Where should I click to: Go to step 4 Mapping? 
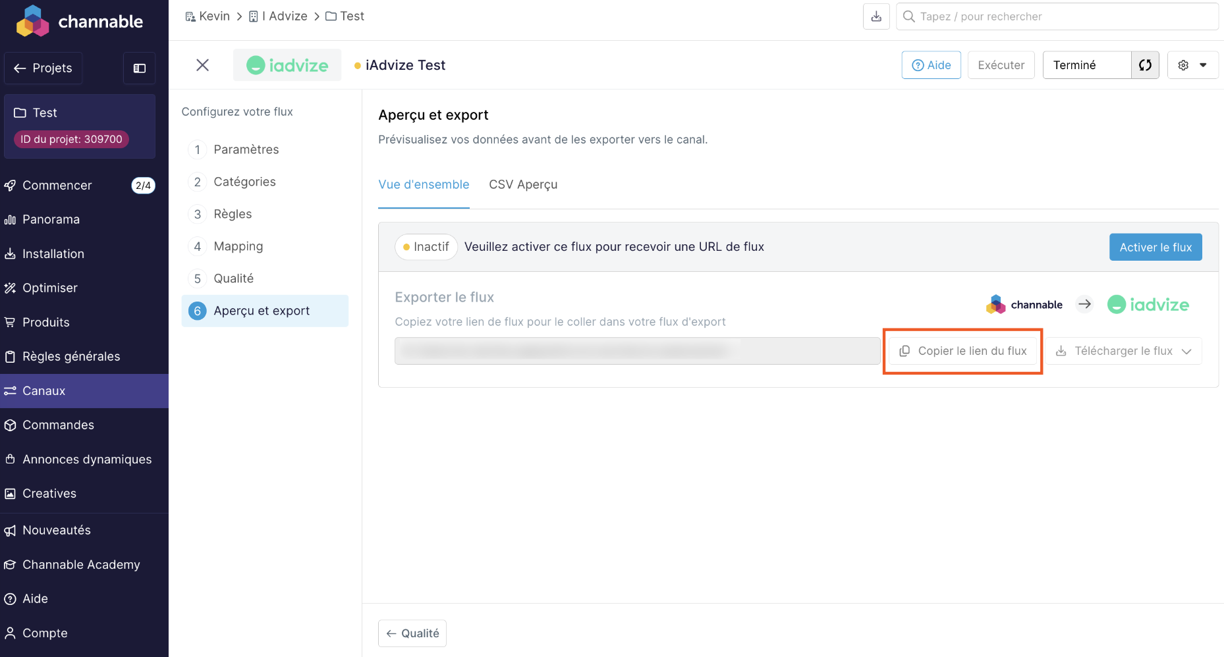click(x=238, y=246)
